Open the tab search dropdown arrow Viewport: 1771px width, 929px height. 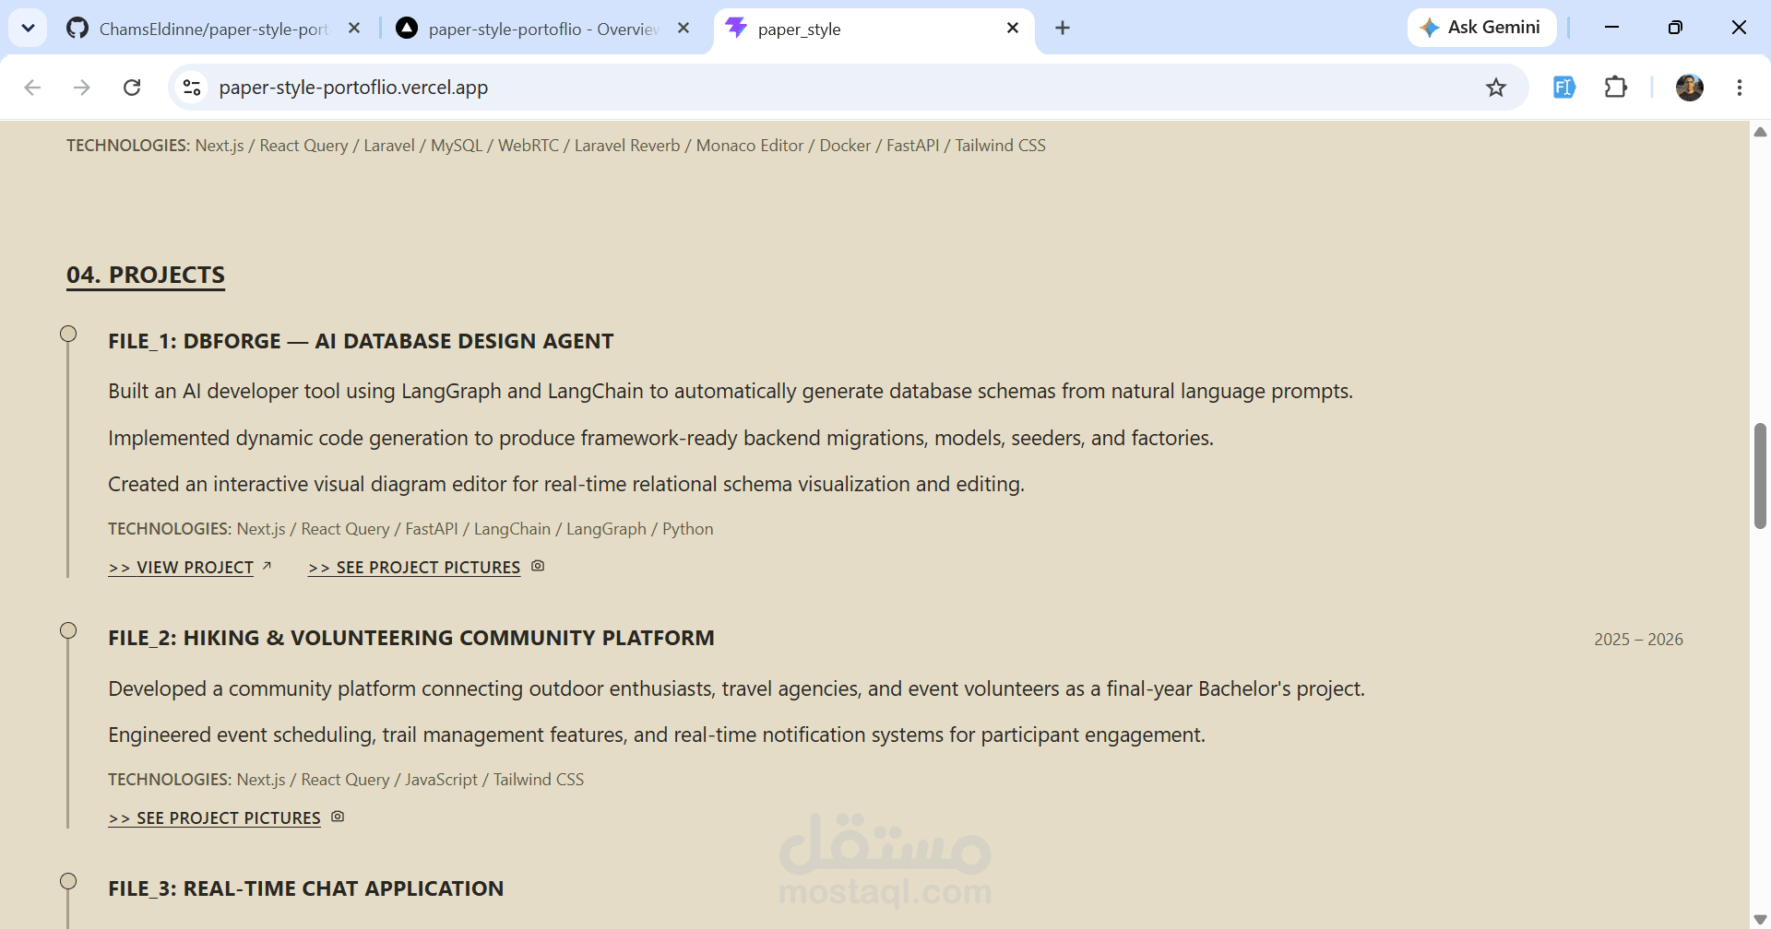pos(28,28)
